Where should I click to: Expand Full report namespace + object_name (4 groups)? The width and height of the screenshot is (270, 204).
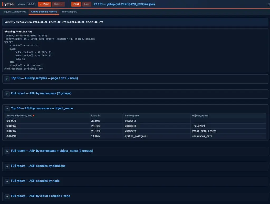[7, 151]
